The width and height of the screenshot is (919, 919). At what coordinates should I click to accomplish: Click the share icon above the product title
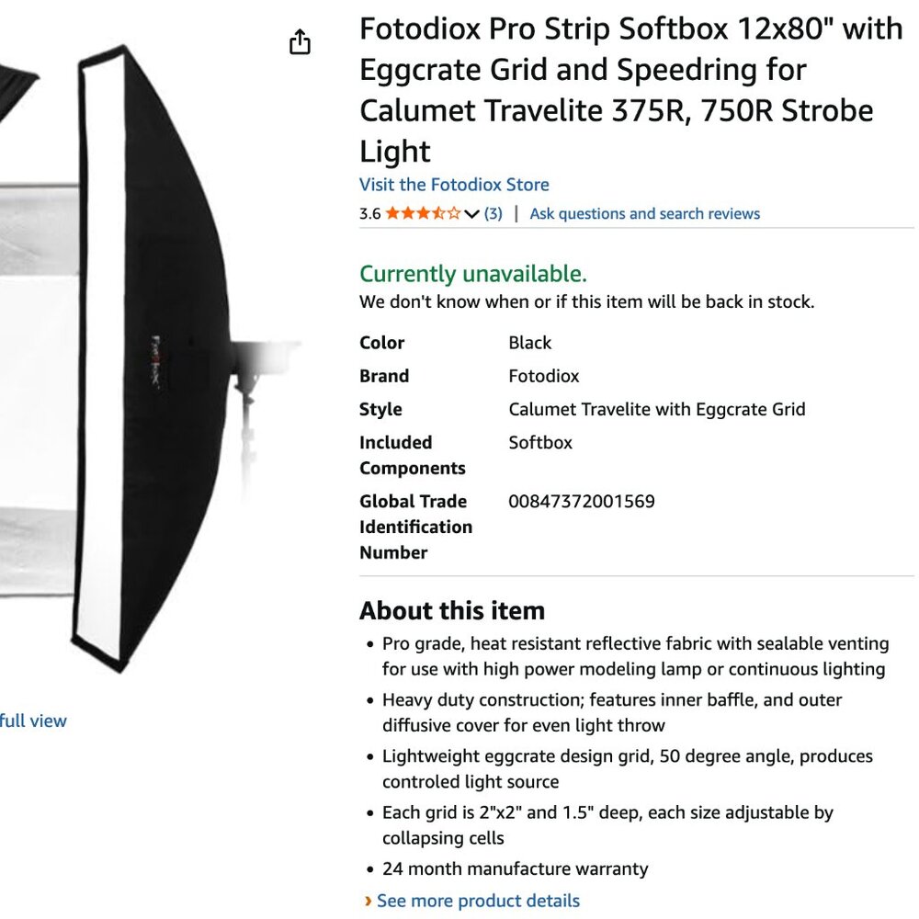300,42
